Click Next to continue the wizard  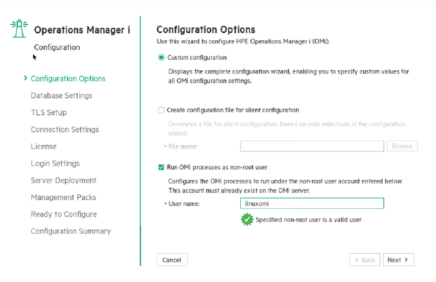[x=398, y=260]
